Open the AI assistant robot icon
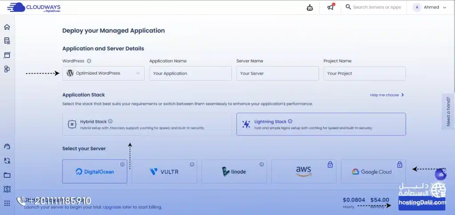The image size is (455, 215). [x=310, y=8]
